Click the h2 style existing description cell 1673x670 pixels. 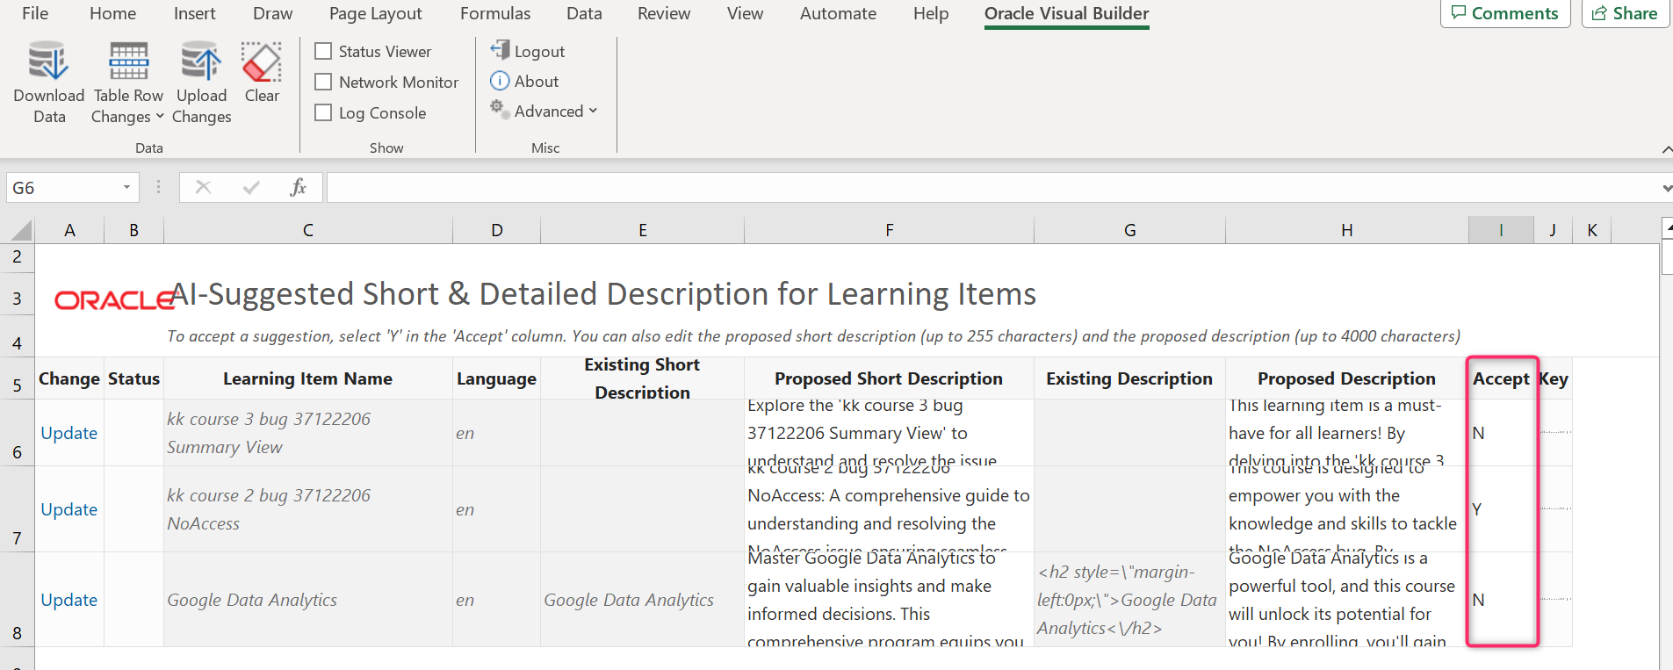tap(1129, 600)
